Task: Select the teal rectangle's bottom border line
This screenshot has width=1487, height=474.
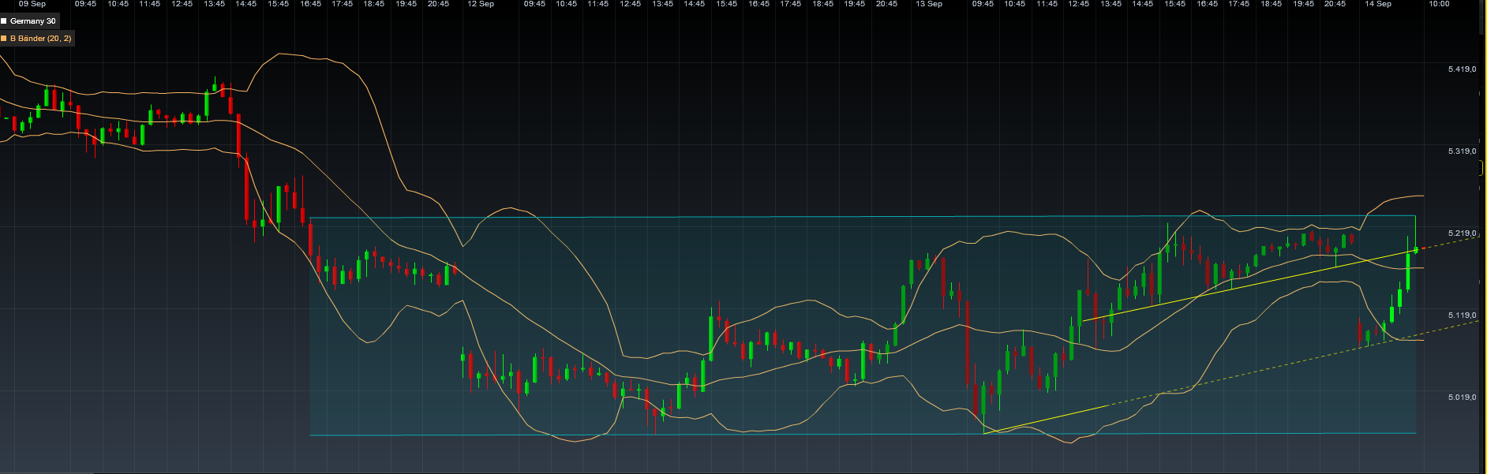Action: 863,434
